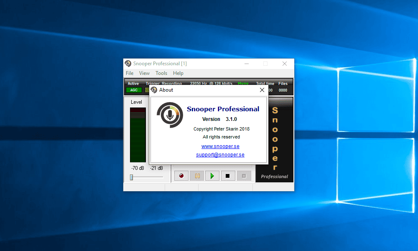Click the level threshold slider handle
The width and height of the screenshot is (418, 251).
[131, 177]
